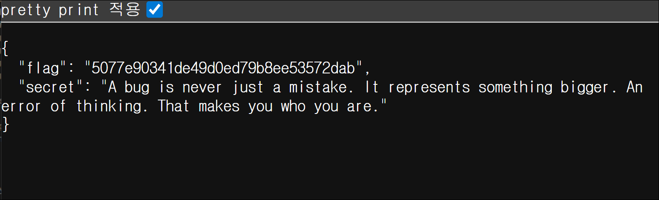
Task: Click the opening curly brace of the JSON
Action: [x=5, y=49]
